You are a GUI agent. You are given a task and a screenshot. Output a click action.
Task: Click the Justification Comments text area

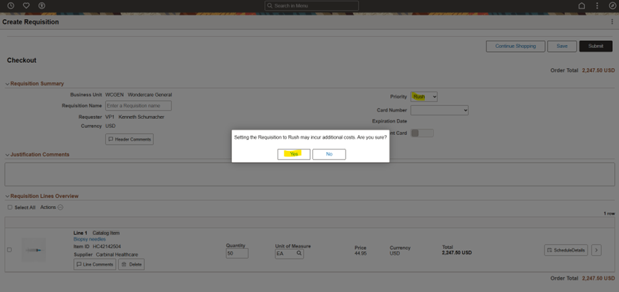tap(309, 174)
